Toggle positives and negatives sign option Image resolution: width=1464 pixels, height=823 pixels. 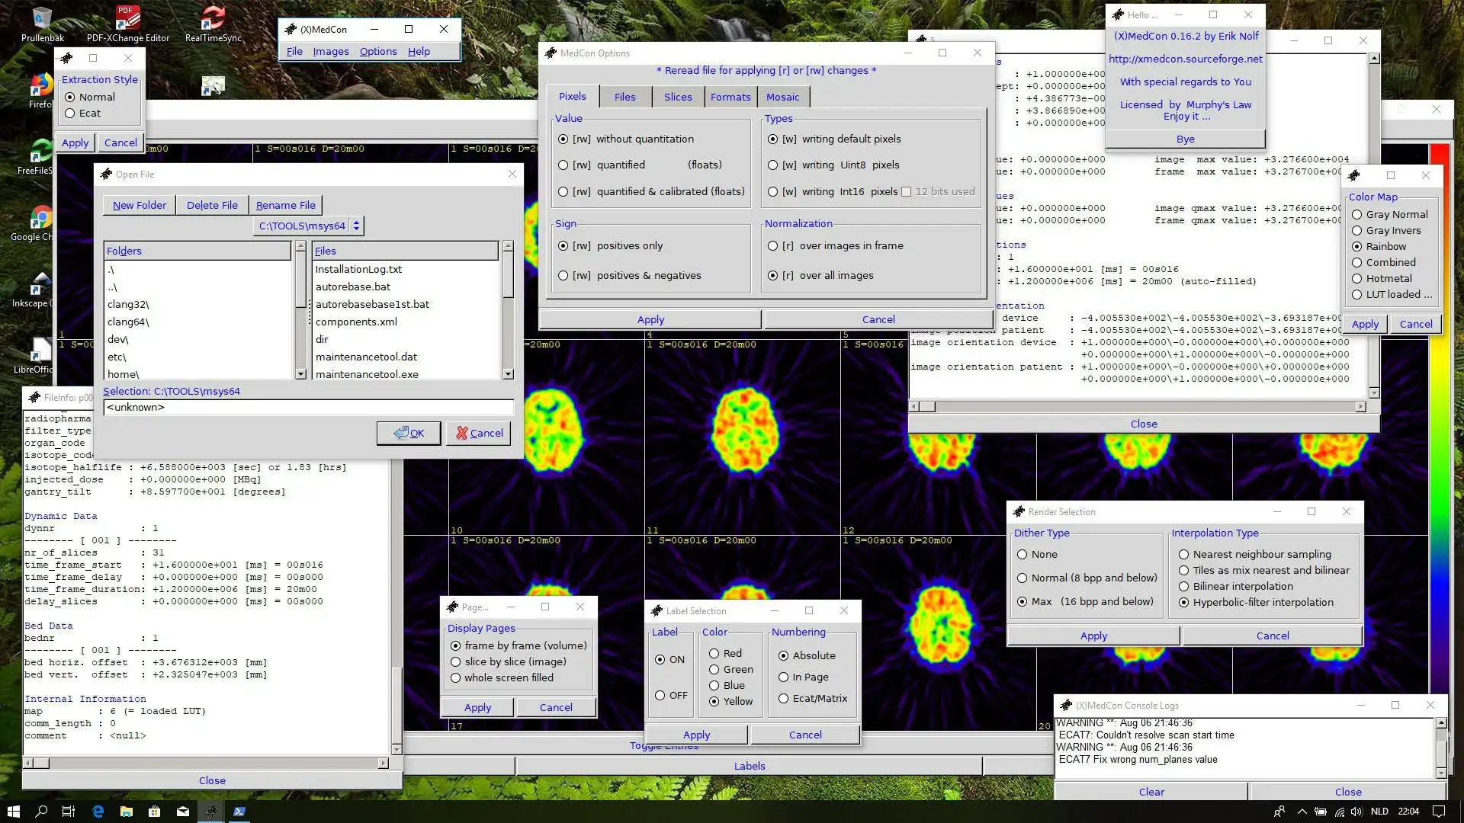point(563,275)
